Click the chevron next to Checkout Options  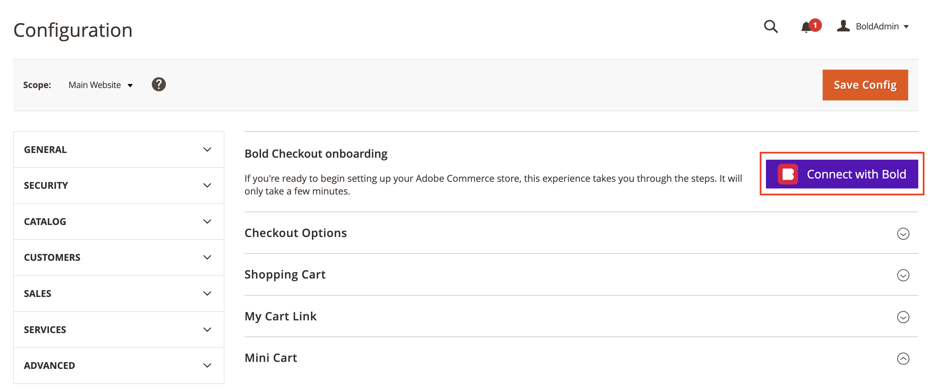(x=903, y=234)
